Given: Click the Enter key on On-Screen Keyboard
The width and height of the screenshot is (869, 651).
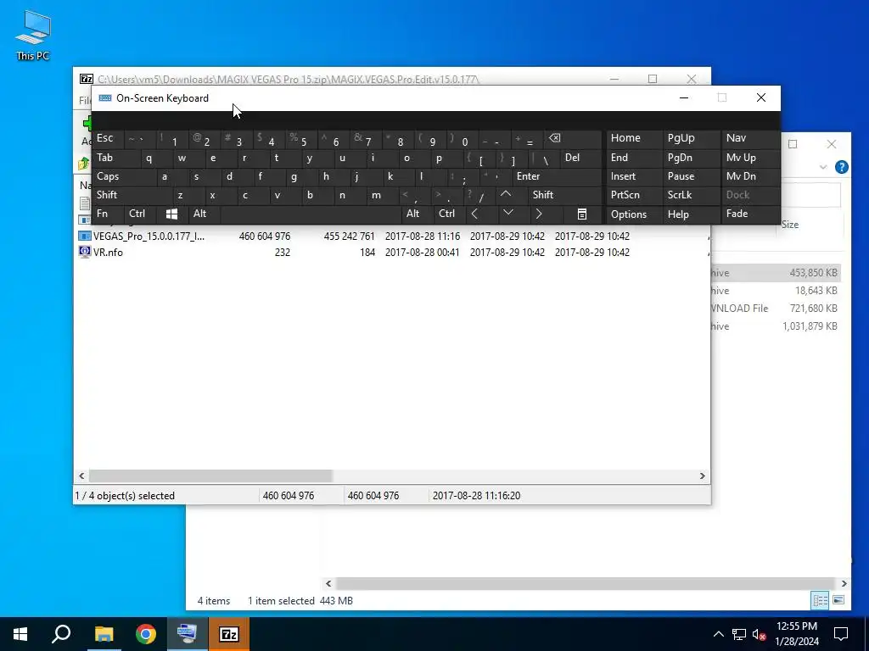Looking at the screenshot, I should [x=557, y=176].
